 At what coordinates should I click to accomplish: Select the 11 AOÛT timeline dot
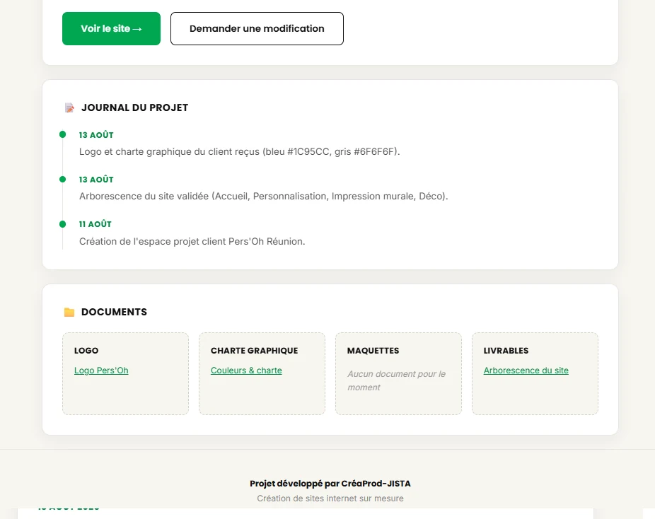pyautogui.click(x=63, y=224)
